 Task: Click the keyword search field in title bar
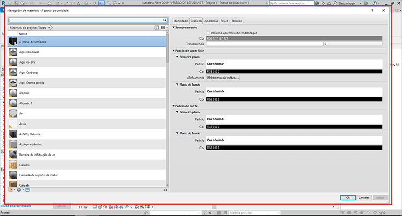pyautogui.click(x=291, y=3)
